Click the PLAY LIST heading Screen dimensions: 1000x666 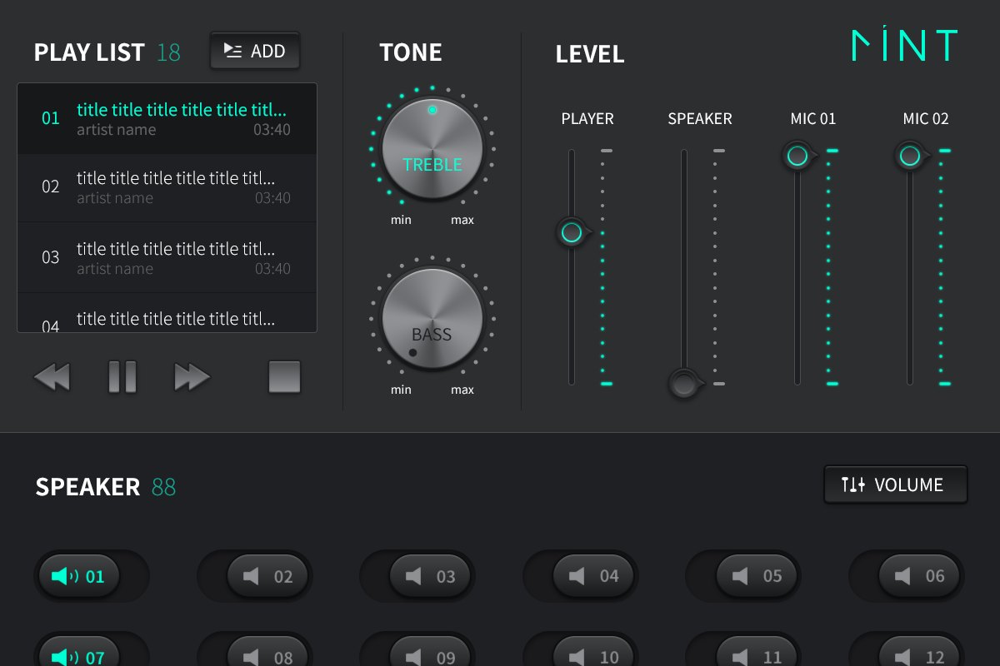tap(89, 52)
